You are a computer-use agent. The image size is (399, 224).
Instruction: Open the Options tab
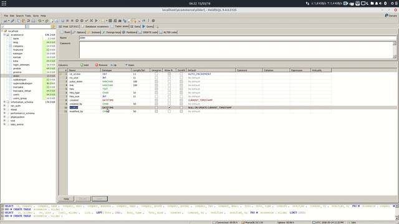pyautogui.click(x=79, y=32)
